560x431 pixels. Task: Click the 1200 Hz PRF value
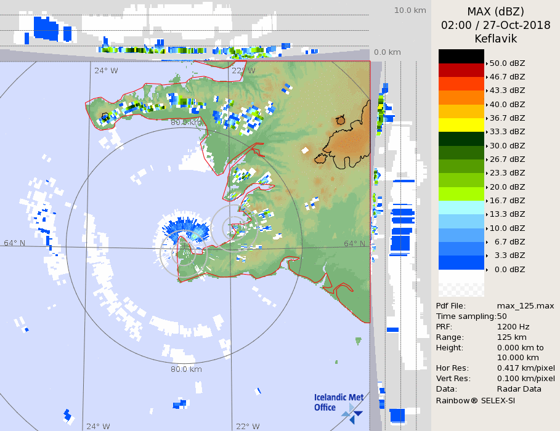point(513,327)
